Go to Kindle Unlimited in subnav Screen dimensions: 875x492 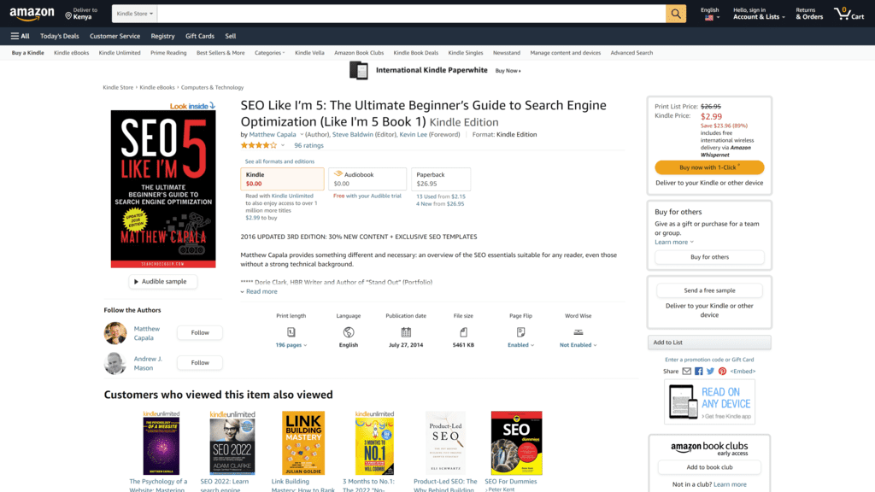(120, 53)
